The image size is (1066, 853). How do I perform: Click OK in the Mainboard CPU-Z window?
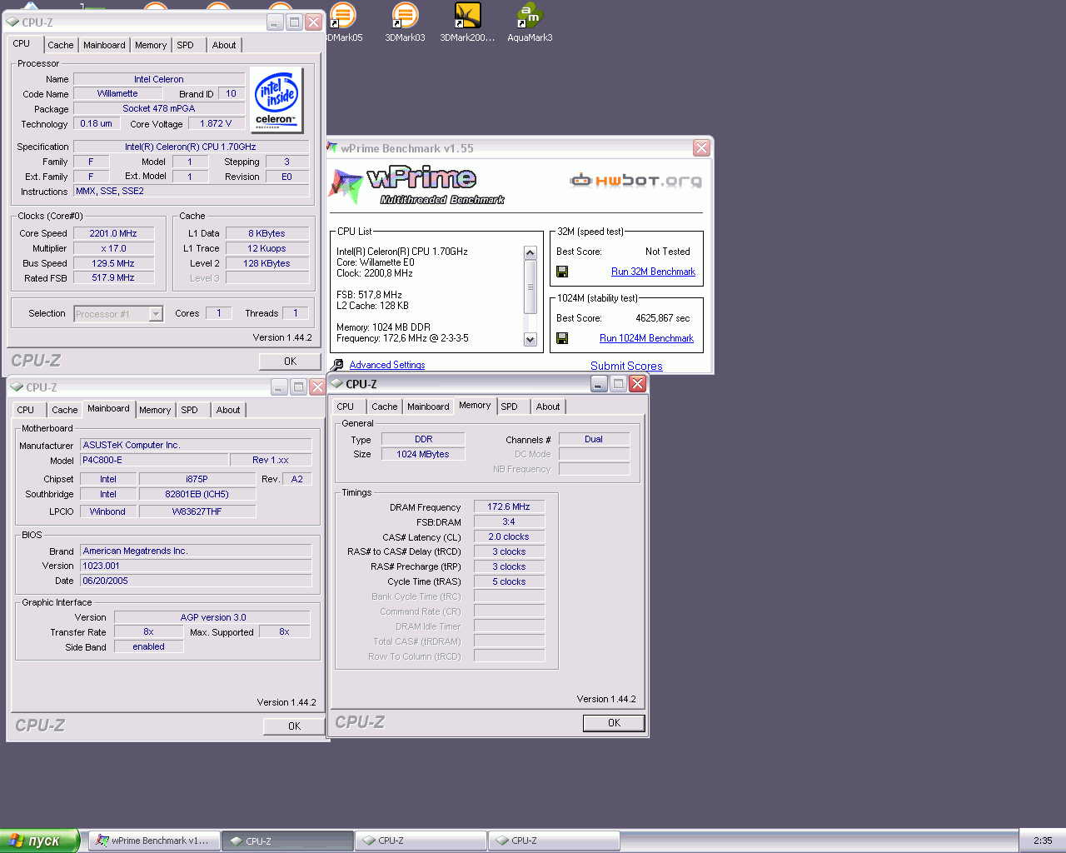(x=294, y=726)
